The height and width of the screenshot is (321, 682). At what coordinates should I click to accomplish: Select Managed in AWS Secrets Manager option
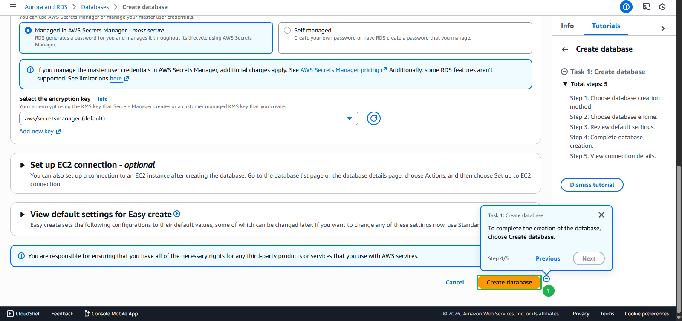click(x=29, y=30)
